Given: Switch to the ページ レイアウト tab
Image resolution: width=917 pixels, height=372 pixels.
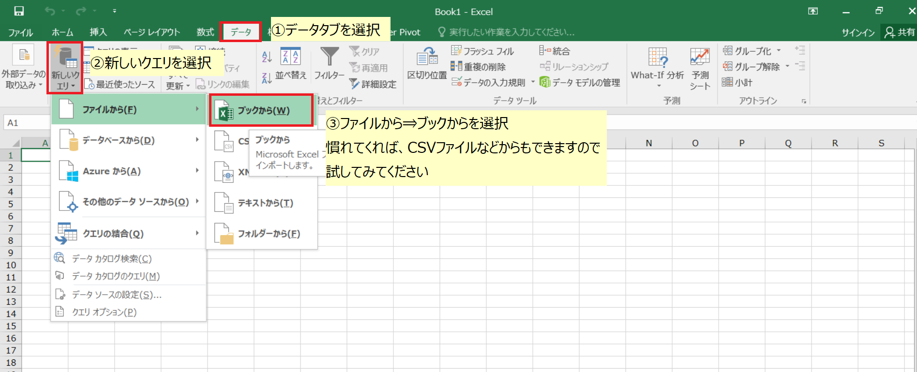Looking at the screenshot, I should [152, 32].
